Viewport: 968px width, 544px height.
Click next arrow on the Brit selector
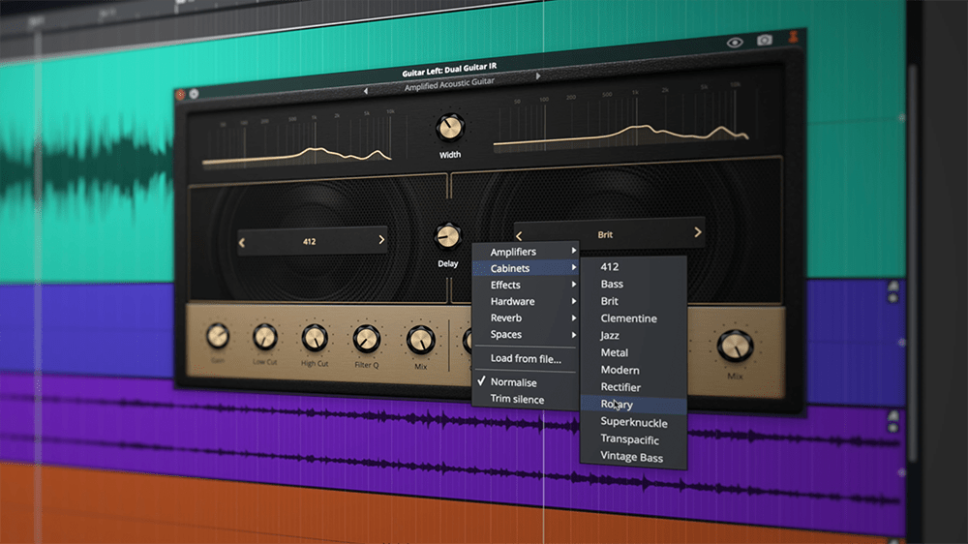(x=698, y=232)
